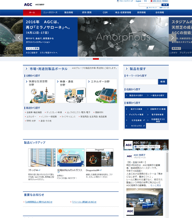Open the 株主・投資家情報 navigation tab
This screenshot has height=218, width=192.
[x=123, y=12]
